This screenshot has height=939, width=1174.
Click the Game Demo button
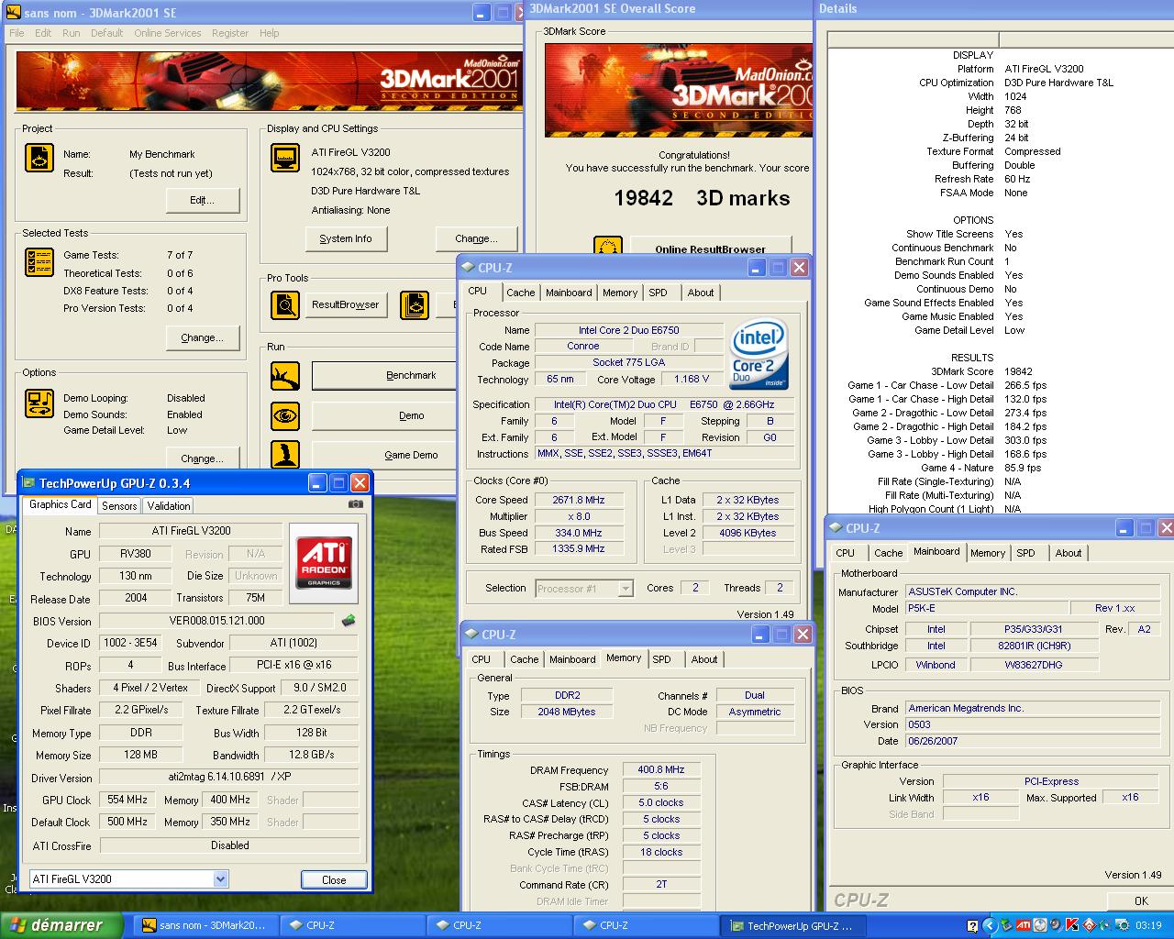pos(384,455)
